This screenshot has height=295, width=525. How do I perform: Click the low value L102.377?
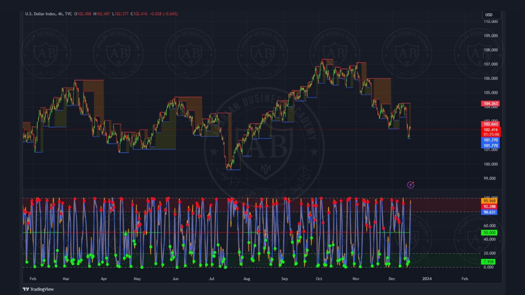point(120,14)
